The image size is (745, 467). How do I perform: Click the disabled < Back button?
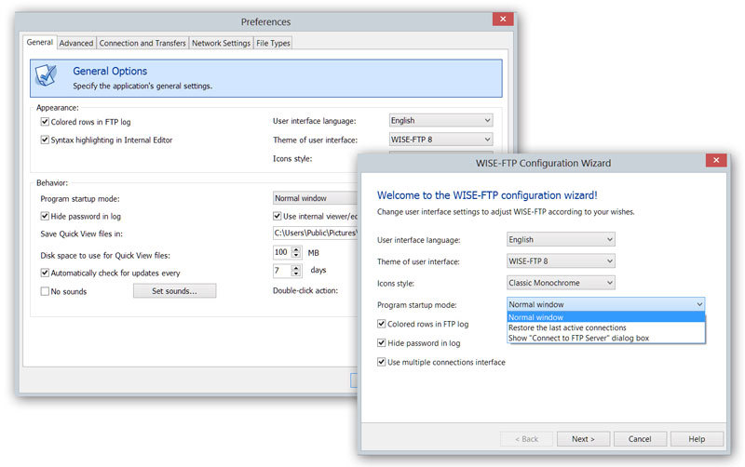point(526,439)
